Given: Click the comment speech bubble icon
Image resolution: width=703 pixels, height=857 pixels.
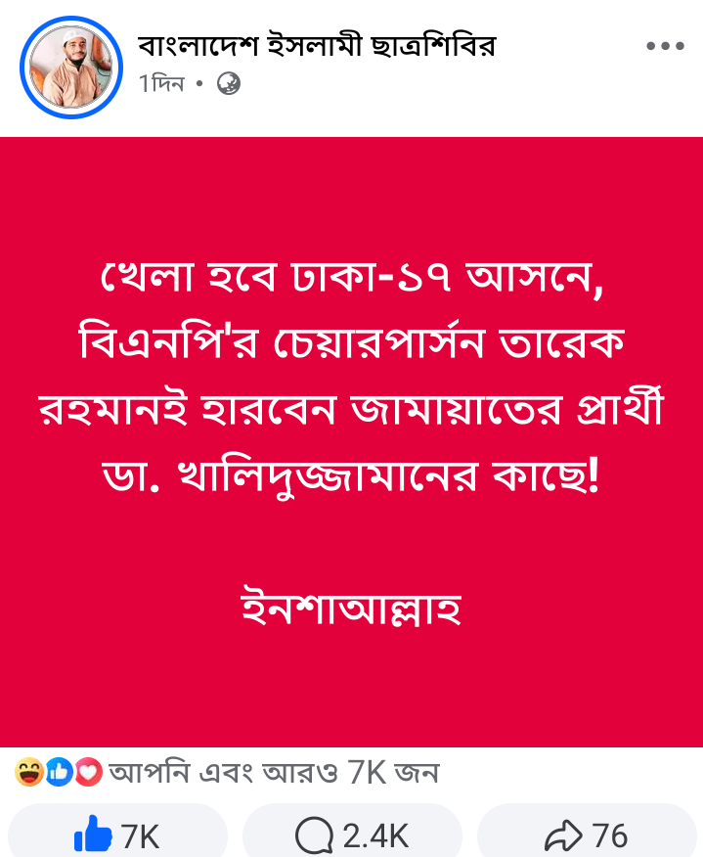Looking at the screenshot, I should pyautogui.click(x=314, y=835).
